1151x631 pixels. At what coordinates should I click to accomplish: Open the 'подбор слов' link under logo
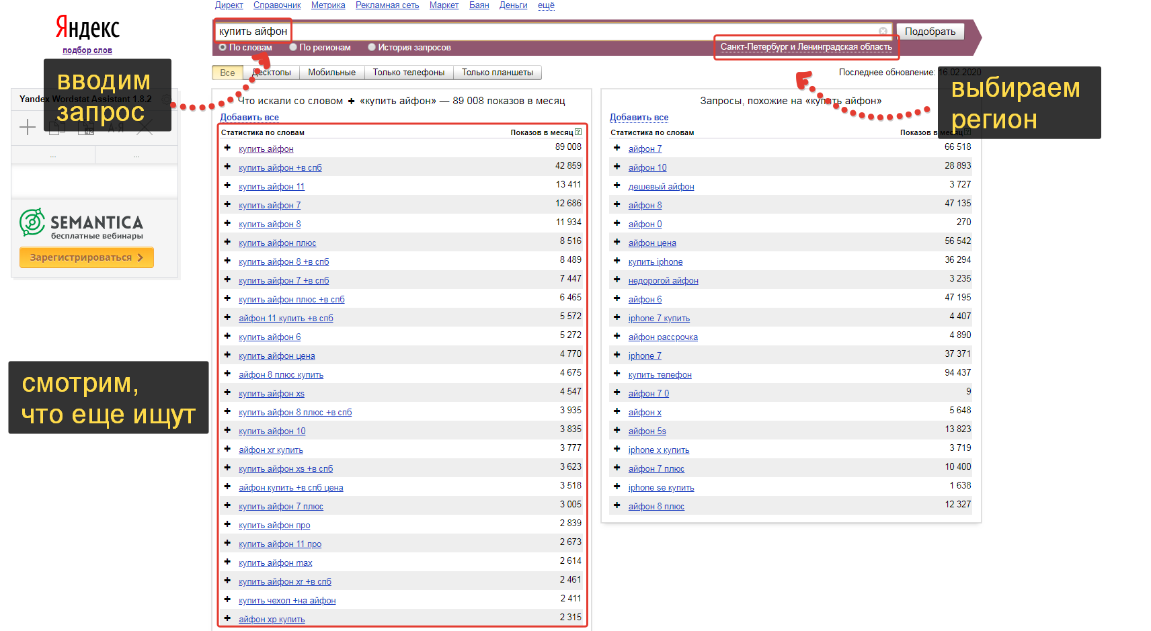(x=87, y=50)
